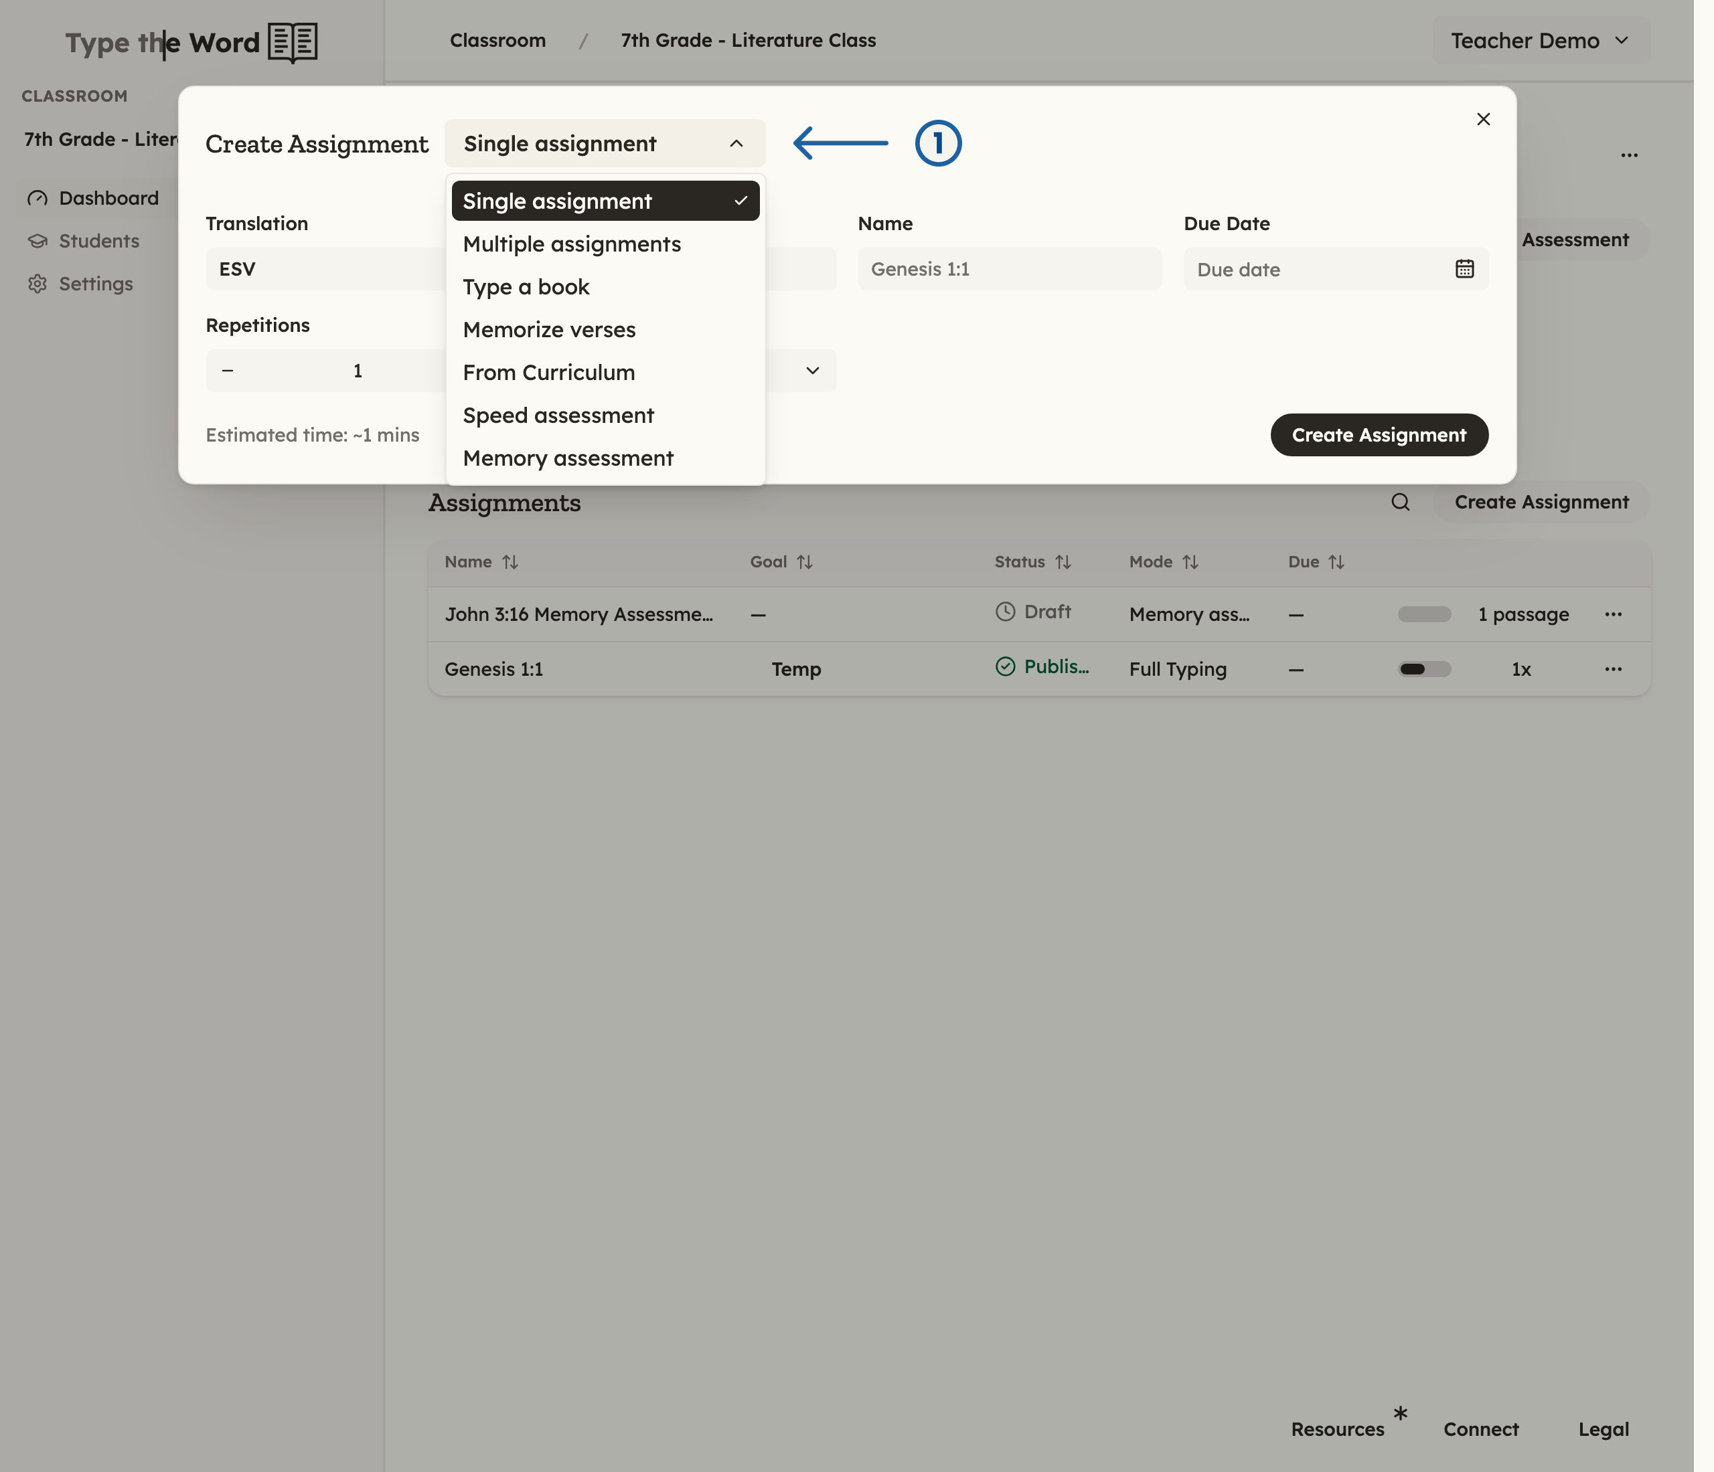
Task: Choose Single assignment option
Action: pos(605,201)
